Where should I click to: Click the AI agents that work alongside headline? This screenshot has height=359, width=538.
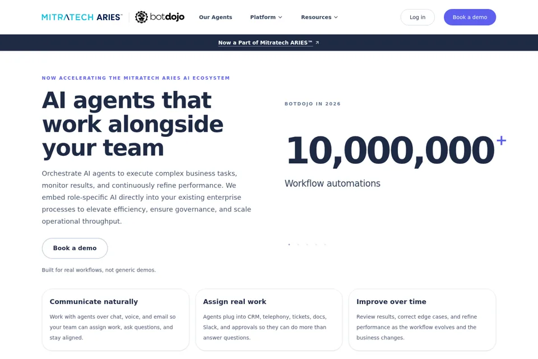[x=132, y=124]
